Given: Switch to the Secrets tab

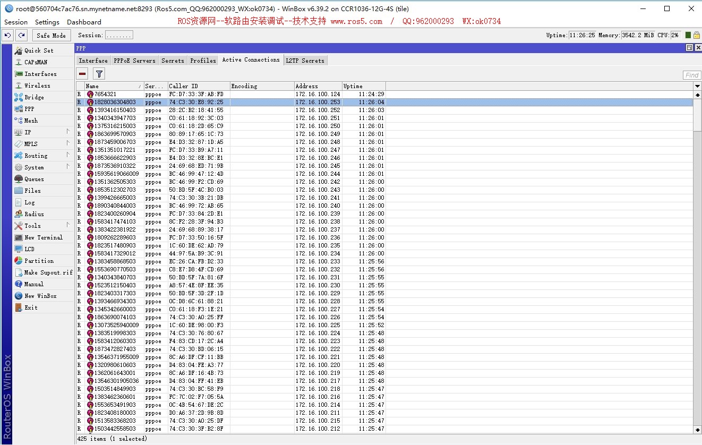Looking at the screenshot, I should [x=173, y=61].
